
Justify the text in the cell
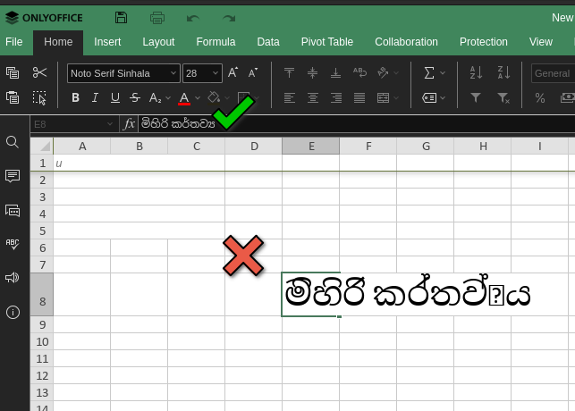click(359, 97)
